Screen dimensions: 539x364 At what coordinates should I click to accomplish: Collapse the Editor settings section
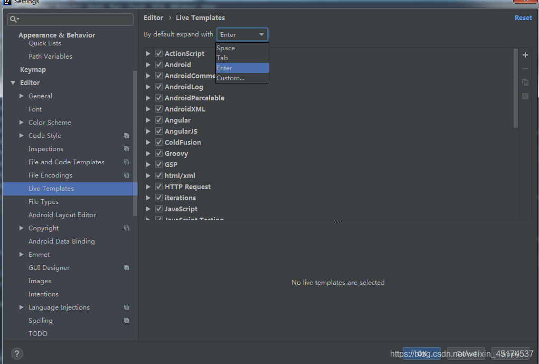[x=13, y=82]
